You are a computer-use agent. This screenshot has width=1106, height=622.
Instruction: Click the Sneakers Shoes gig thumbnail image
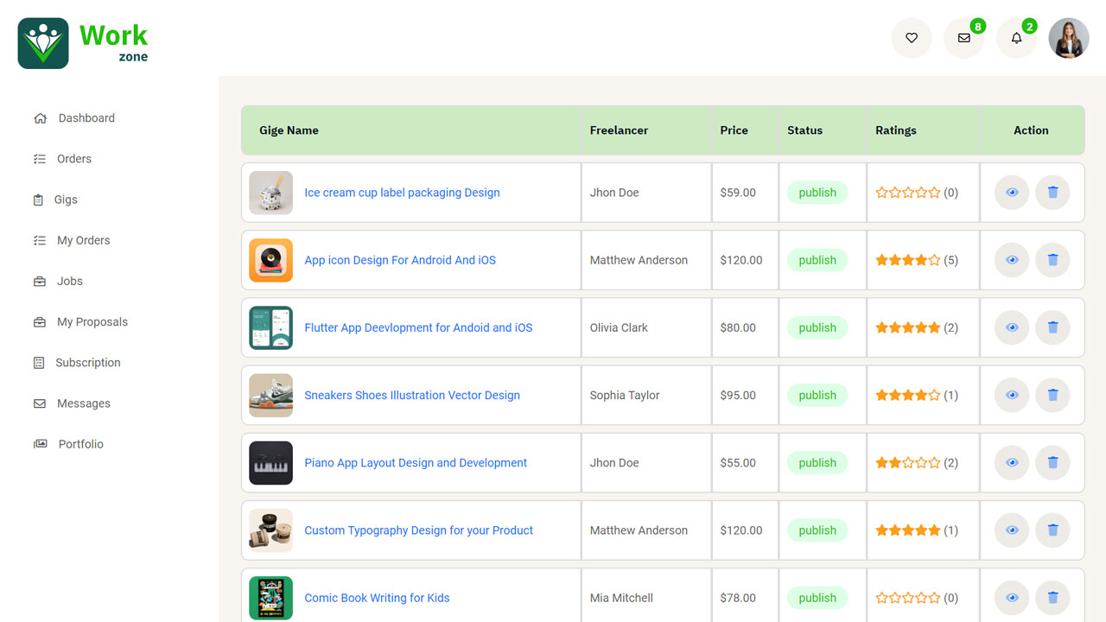271,396
